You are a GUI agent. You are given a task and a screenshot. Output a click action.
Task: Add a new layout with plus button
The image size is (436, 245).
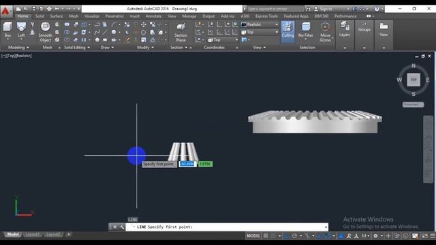[x=69, y=234]
